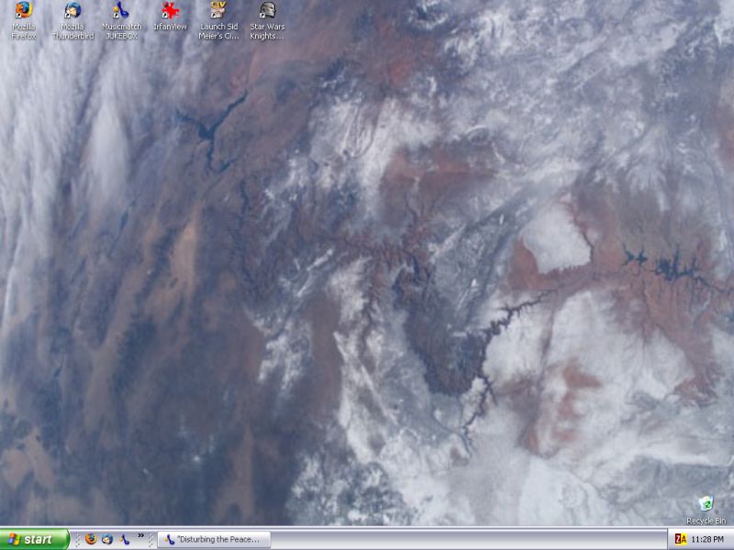Click the 11:28 PM system clock
Screen dimensions: 734x550
[x=706, y=540]
